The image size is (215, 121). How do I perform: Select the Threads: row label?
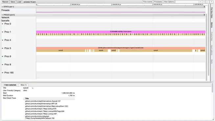pos(6,10)
